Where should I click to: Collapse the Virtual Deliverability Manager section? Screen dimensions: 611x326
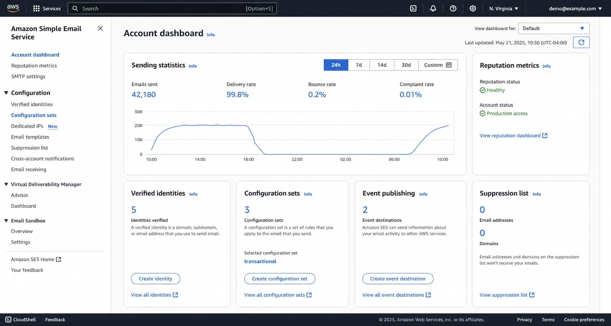6,184
